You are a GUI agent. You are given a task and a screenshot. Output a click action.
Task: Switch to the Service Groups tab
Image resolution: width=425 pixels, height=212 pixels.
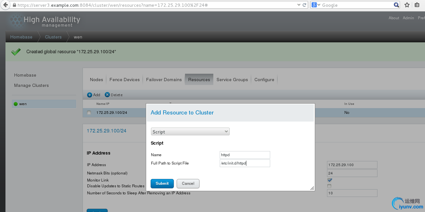click(x=232, y=80)
